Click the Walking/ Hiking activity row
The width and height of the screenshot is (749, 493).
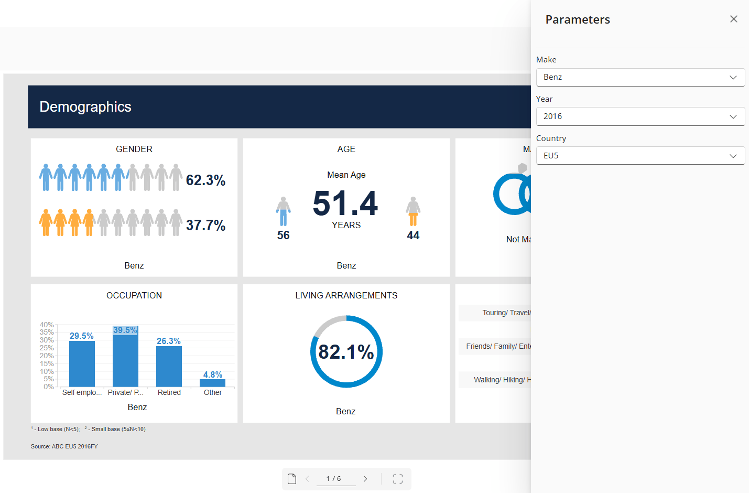tap(495, 380)
